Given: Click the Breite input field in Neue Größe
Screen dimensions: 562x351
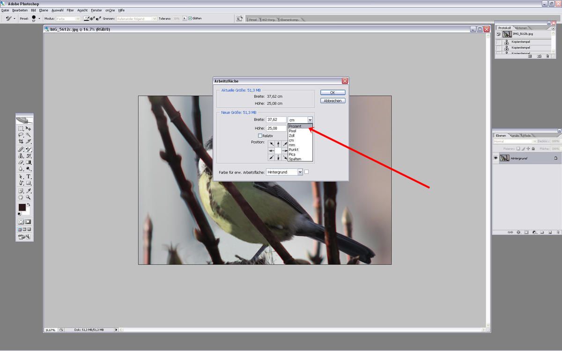Looking at the screenshot, I should pos(276,120).
